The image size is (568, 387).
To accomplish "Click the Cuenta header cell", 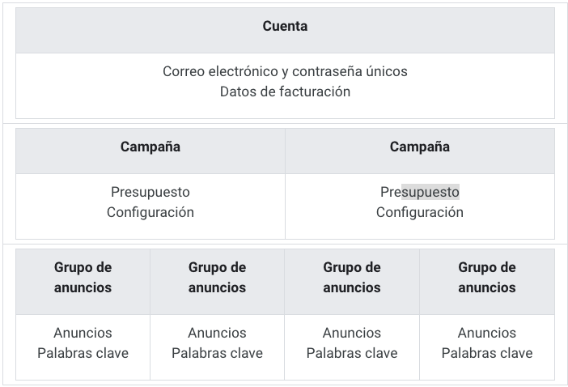I will pos(285,27).
